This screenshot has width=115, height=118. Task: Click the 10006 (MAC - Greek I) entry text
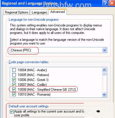pyautogui.click(x=33, y=80)
